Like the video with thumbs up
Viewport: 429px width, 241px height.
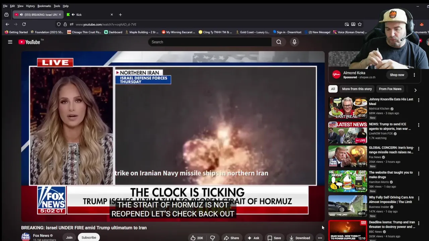pos(197,238)
